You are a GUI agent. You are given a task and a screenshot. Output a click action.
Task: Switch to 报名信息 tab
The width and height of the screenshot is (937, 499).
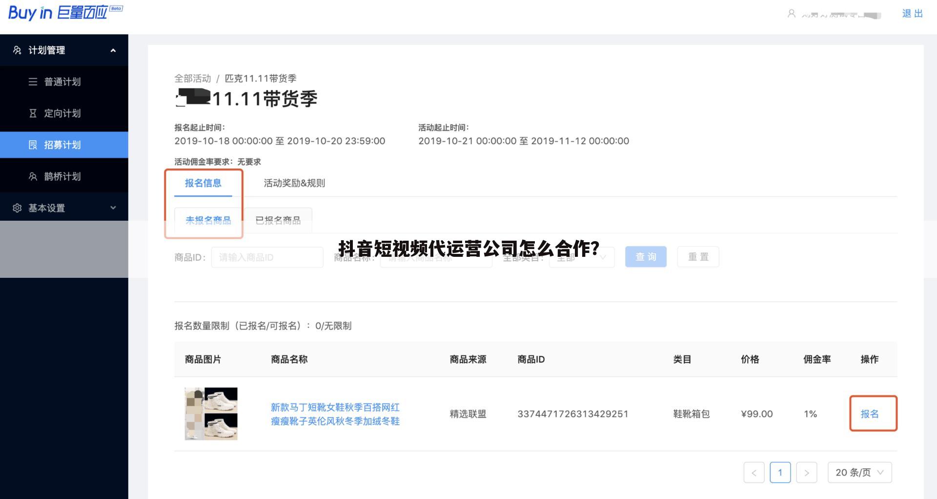click(x=203, y=183)
